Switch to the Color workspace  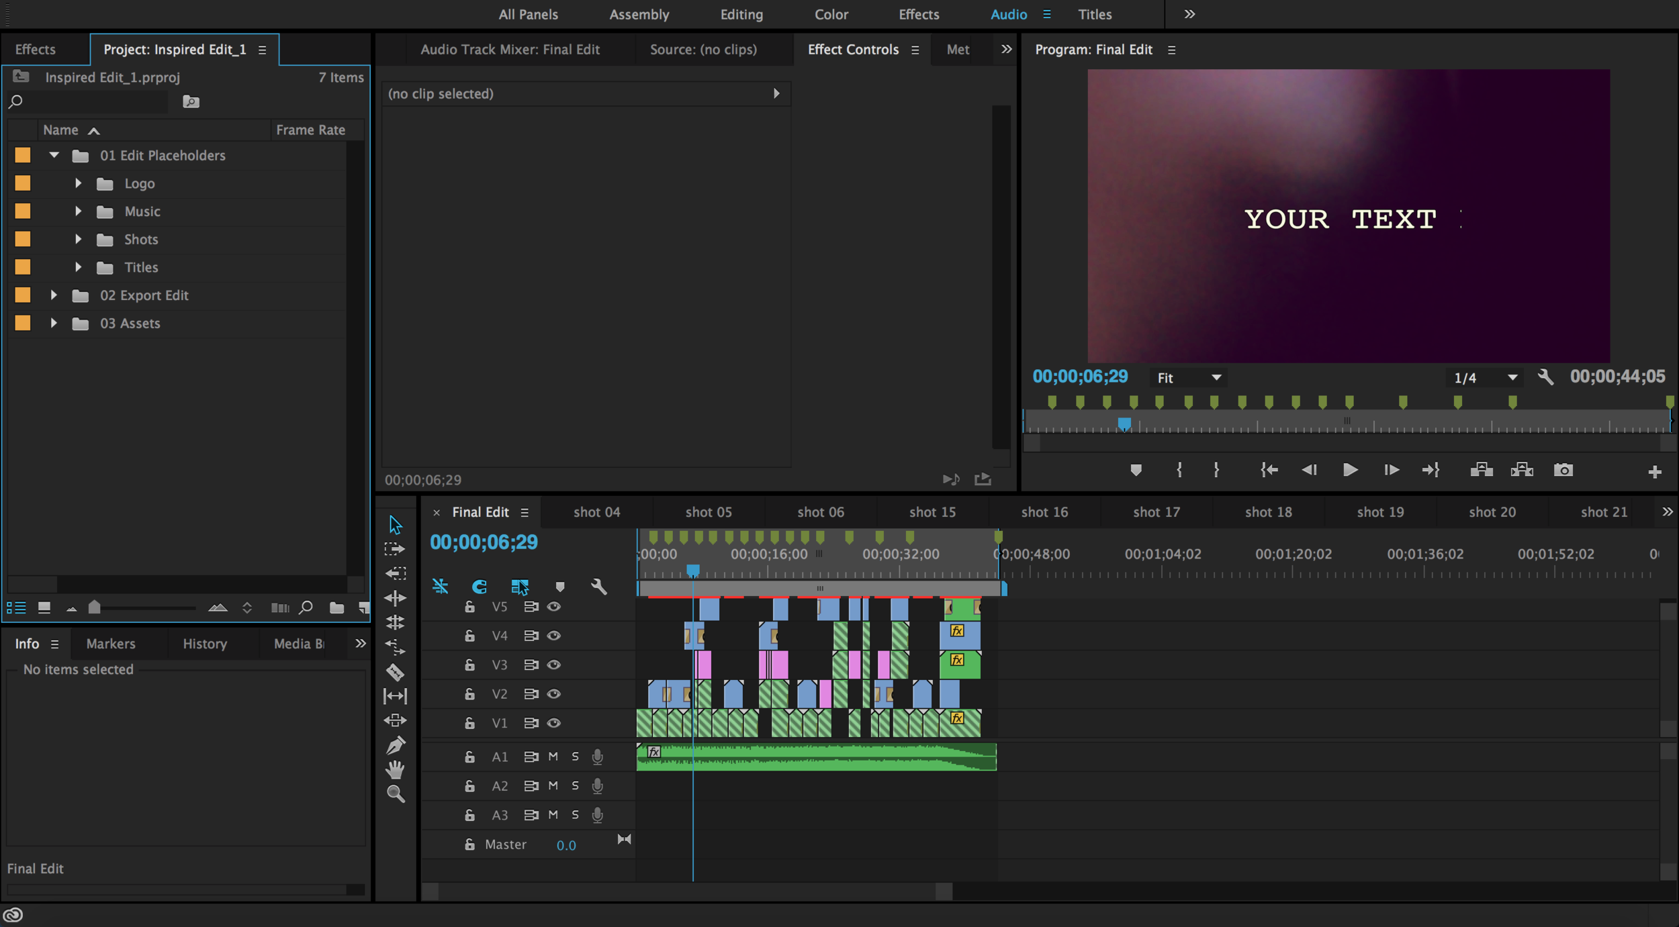[831, 14]
